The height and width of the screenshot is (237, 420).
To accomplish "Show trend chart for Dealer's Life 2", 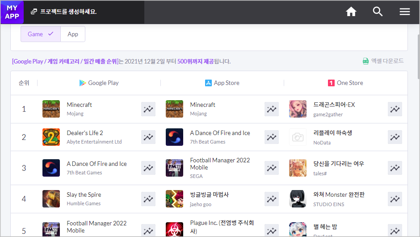I will tap(148, 137).
